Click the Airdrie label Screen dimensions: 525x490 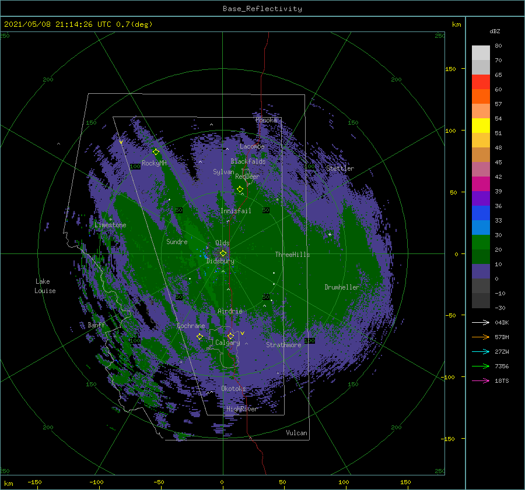tap(230, 311)
